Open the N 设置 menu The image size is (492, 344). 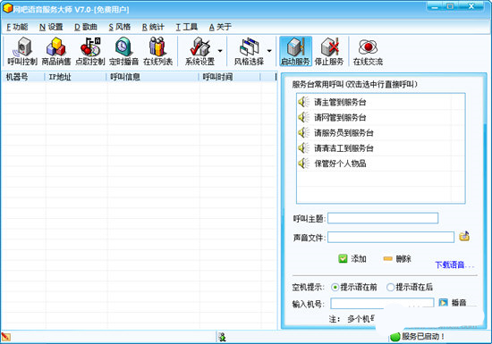[51, 28]
